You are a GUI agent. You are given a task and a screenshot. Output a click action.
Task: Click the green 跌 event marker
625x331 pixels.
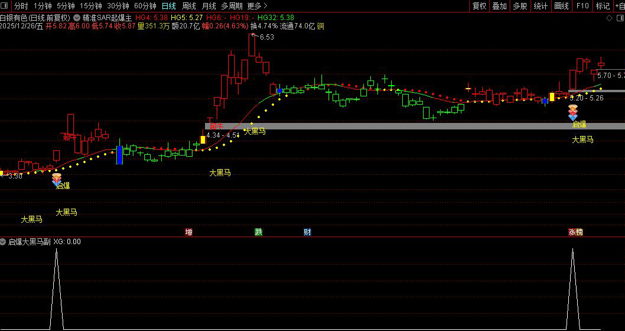[x=259, y=232]
